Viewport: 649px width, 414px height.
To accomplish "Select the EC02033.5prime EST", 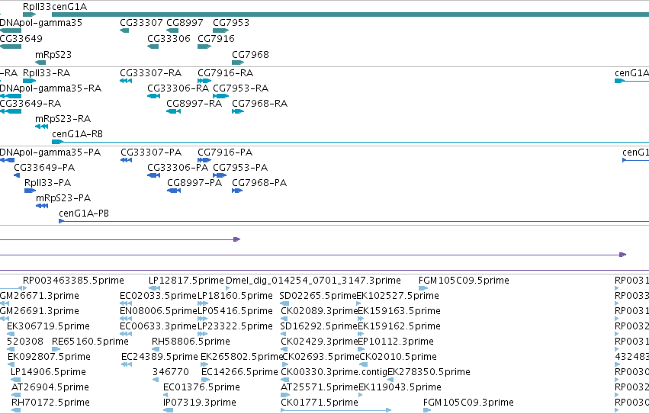I will pyautogui.click(x=126, y=303).
